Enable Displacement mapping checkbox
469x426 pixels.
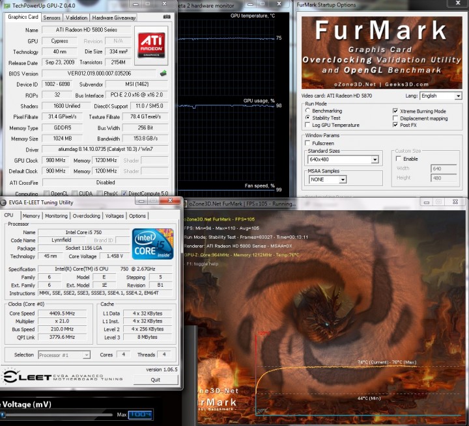click(395, 118)
